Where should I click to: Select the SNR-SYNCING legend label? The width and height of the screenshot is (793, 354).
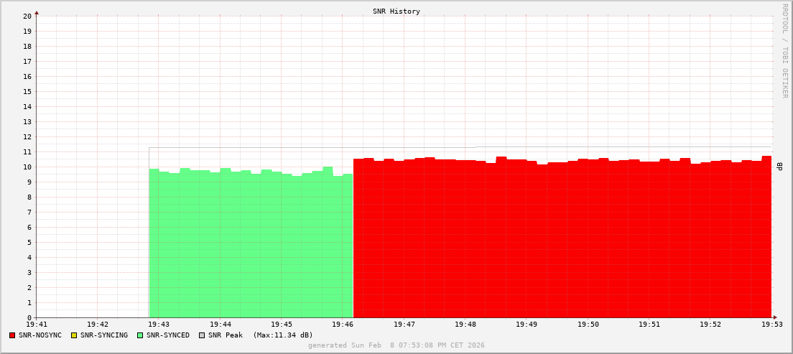103,335
